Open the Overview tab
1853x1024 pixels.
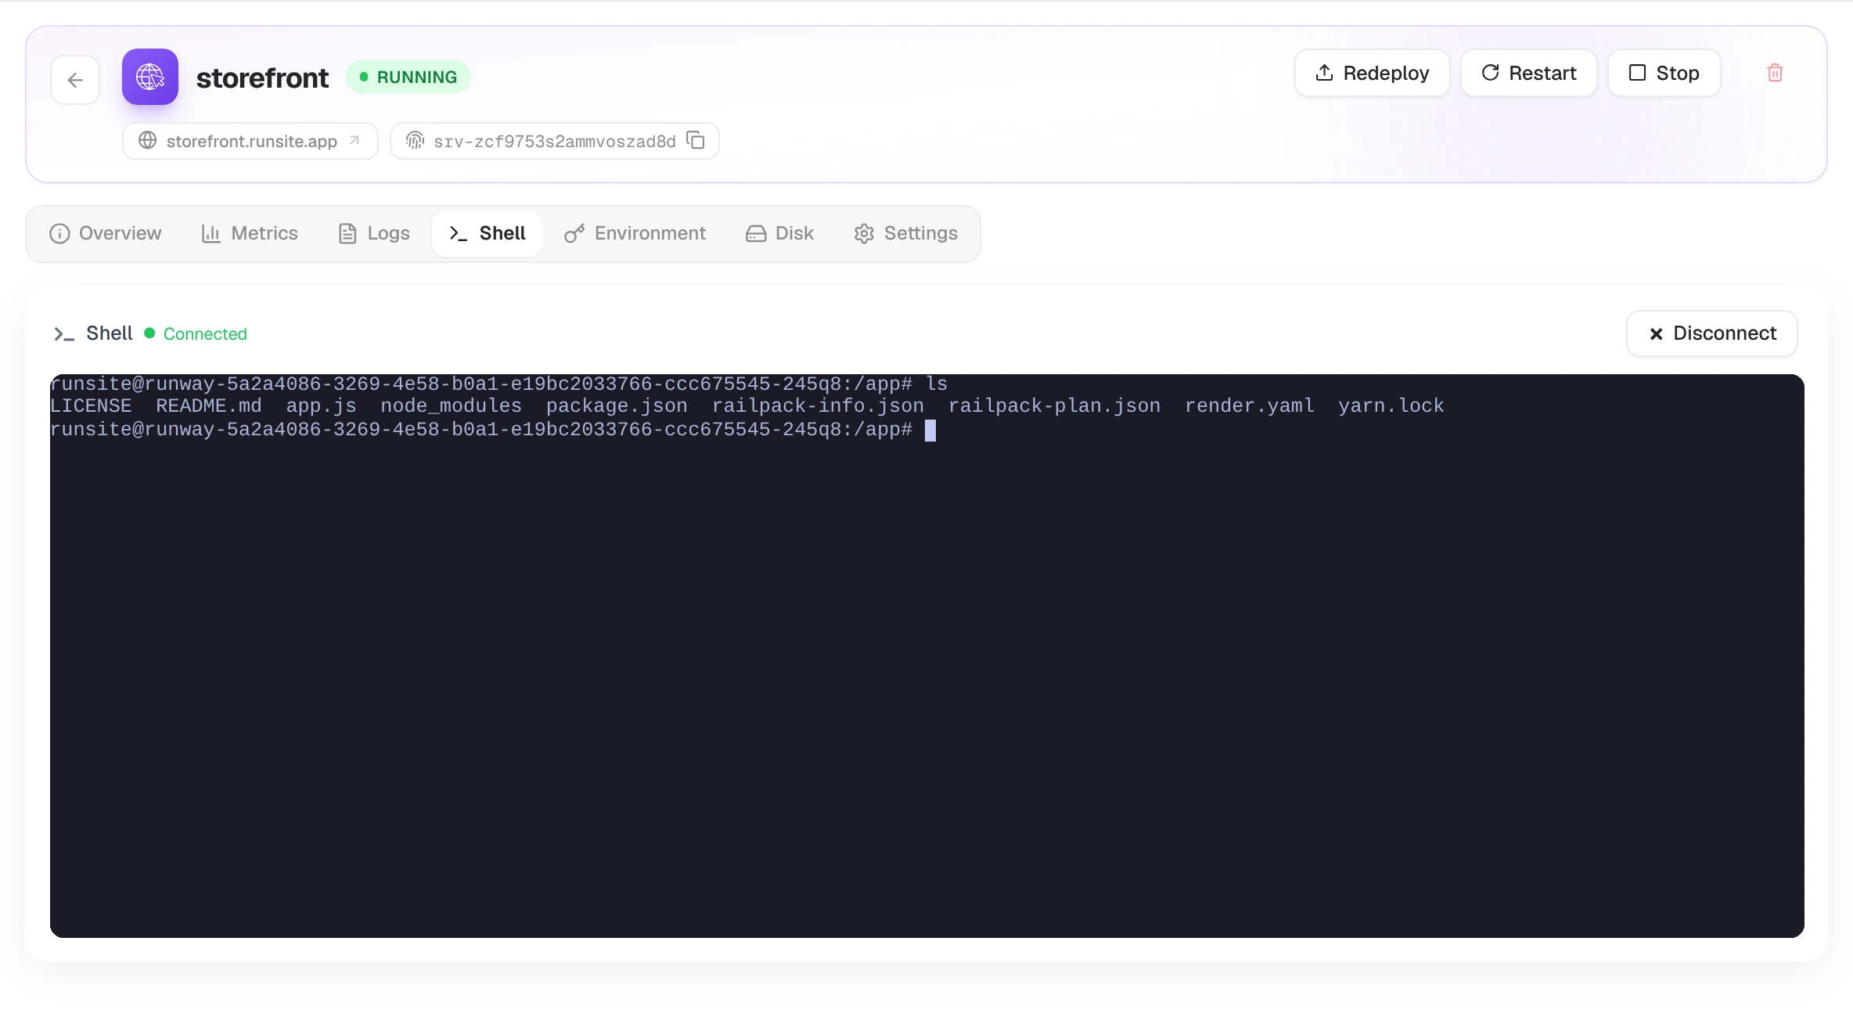pyautogui.click(x=106, y=233)
